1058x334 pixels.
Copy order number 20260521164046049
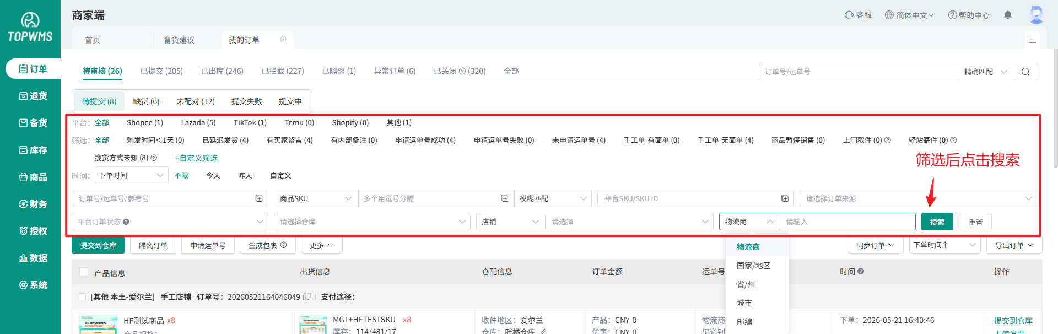(307, 297)
